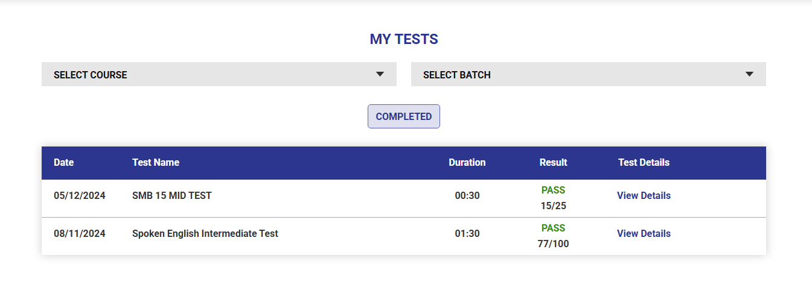Switch to the Completed tests tab
Viewport: 812px width, 299px height.
(403, 116)
